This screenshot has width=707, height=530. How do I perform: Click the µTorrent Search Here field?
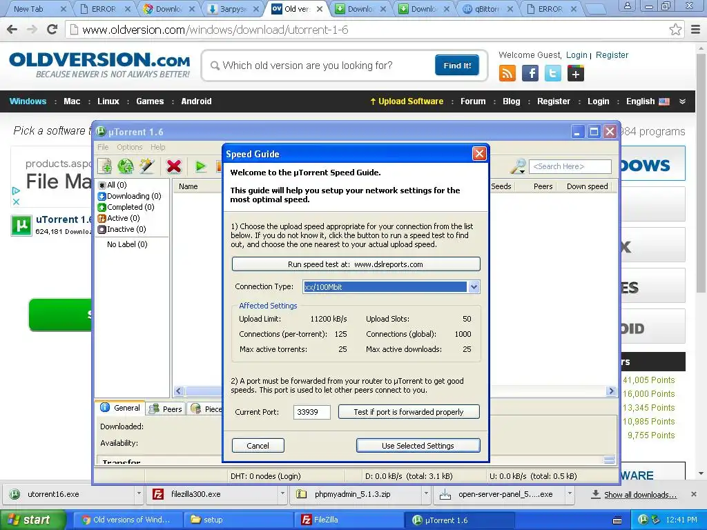coord(570,166)
